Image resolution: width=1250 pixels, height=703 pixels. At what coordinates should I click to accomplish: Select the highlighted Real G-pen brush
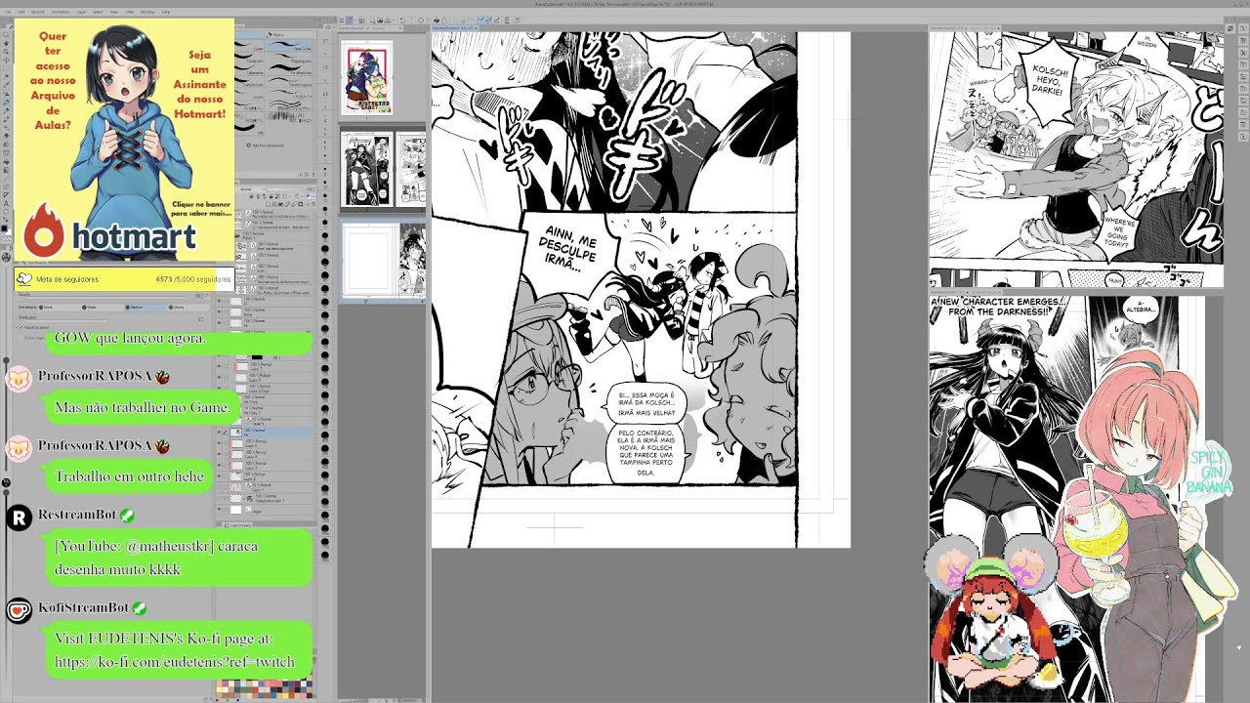coord(289,46)
